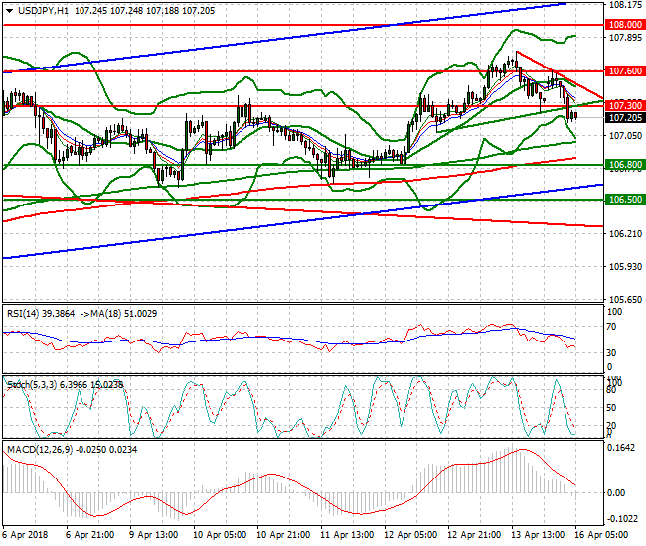Click the current price label 107.205
Viewport: 646px width, 546px height.
pyautogui.click(x=625, y=118)
